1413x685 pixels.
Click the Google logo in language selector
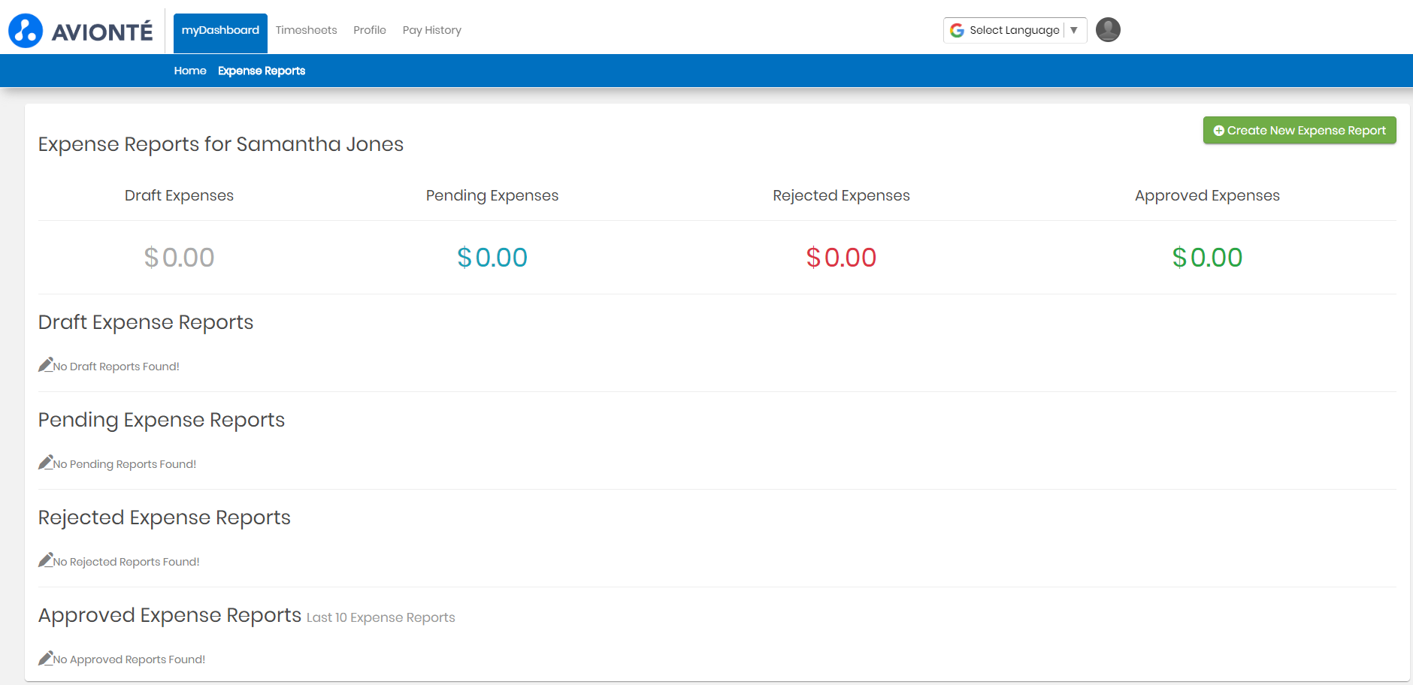coord(957,30)
